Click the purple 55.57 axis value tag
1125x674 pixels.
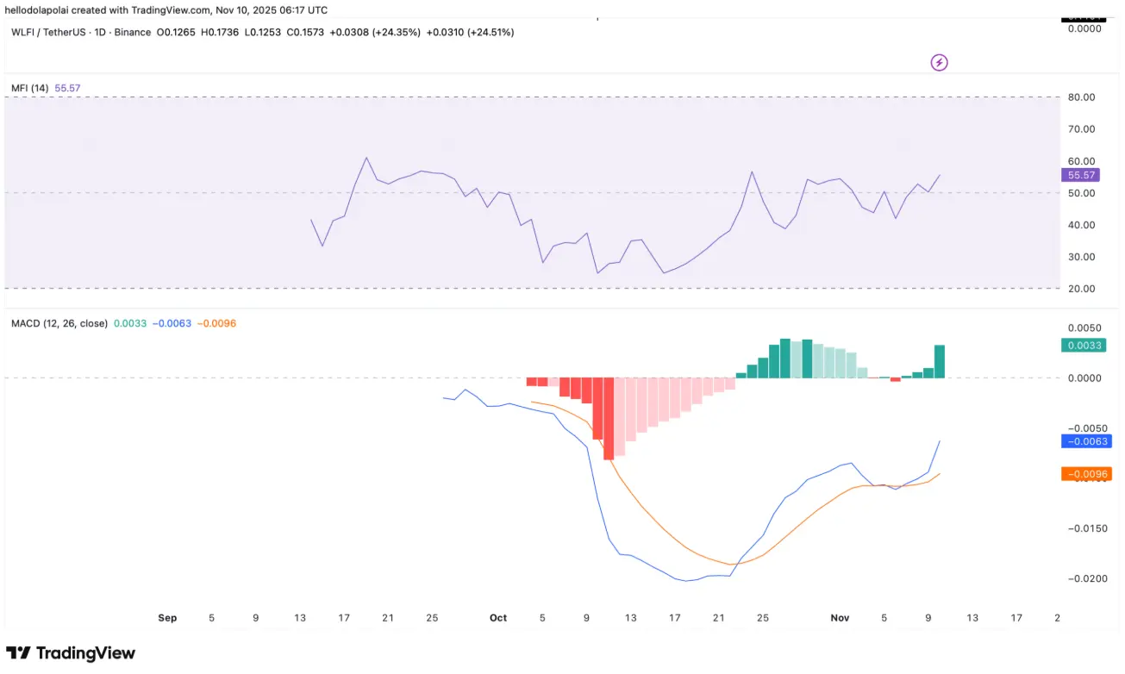coord(1080,175)
